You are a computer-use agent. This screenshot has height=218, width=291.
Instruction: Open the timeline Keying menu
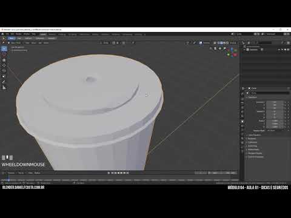(x=21, y=173)
